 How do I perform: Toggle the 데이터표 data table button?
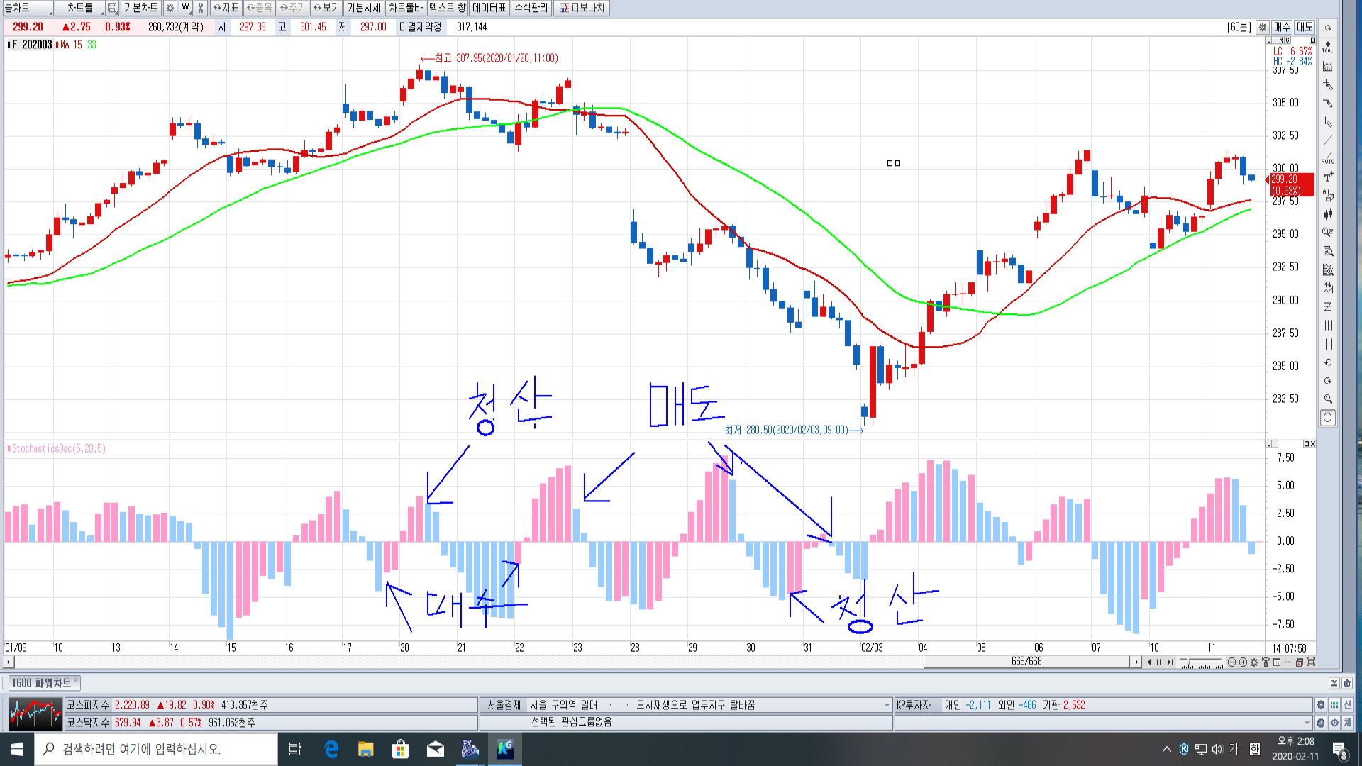(x=489, y=8)
